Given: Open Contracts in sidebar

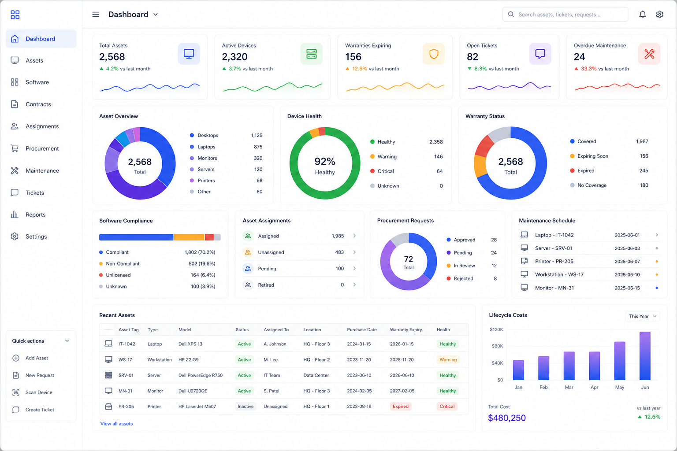Looking at the screenshot, I should click(41, 104).
